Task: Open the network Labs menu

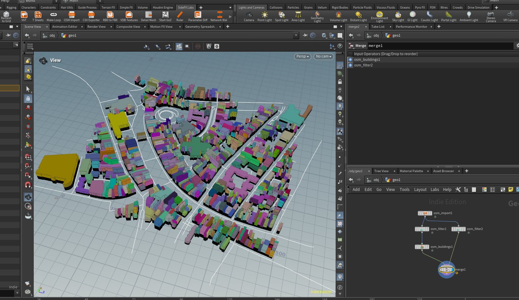Action: click(435, 190)
